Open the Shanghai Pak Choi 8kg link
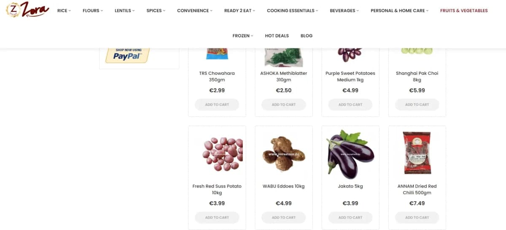This screenshot has height=230, width=506. point(417,77)
